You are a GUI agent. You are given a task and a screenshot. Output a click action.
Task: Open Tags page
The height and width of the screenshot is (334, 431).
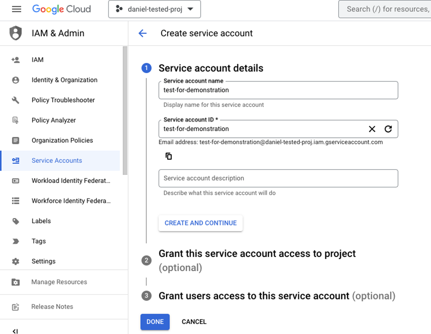tap(39, 241)
